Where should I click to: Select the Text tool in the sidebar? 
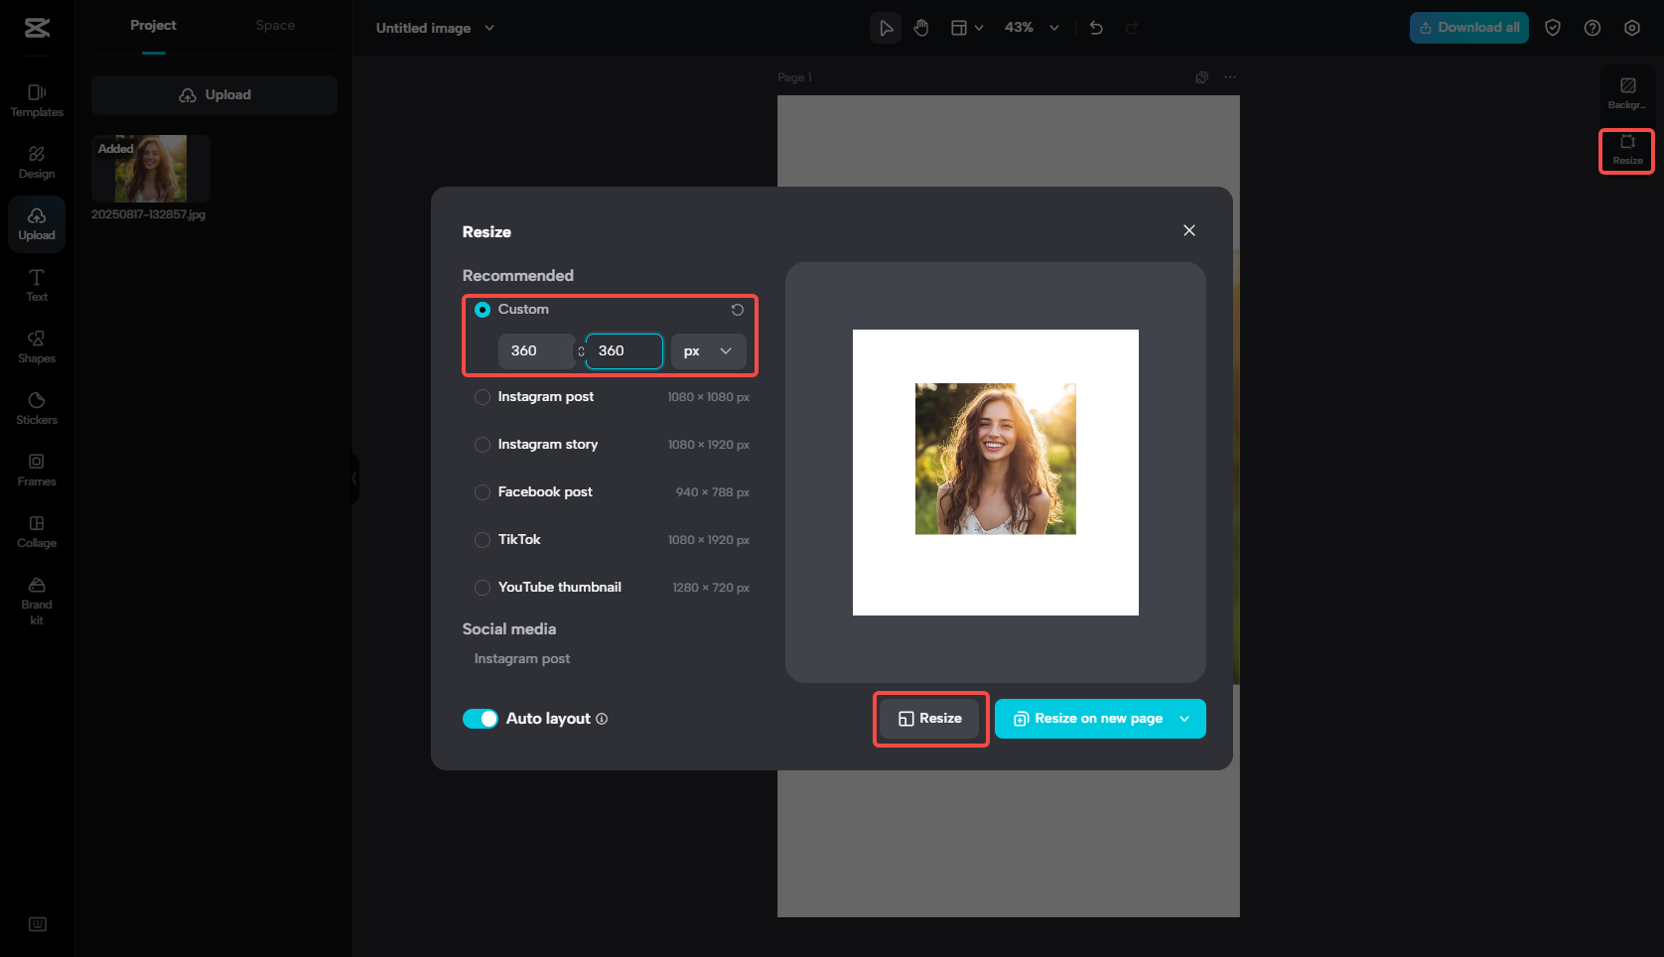(37, 285)
